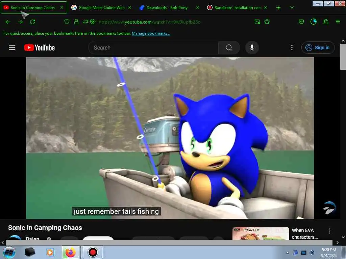346x259 pixels.
Task: Switch to Google Meet tab
Action: [101, 8]
